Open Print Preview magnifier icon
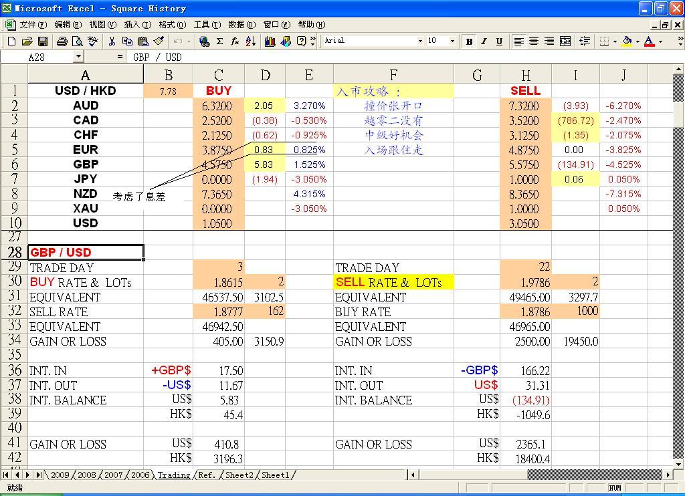 (x=78, y=41)
